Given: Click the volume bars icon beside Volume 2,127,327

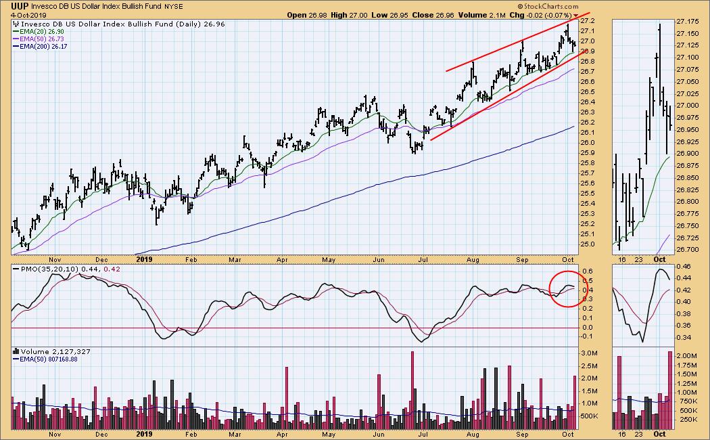Looking at the screenshot, I should [16, 351].
